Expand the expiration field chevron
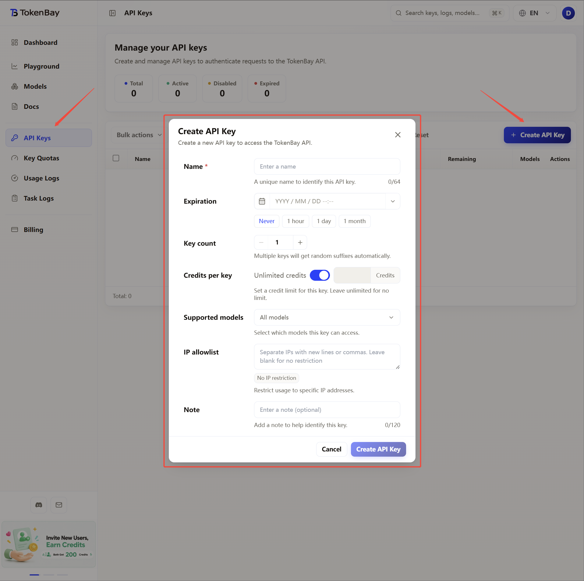Image resolution: width=584 pixels, height=581 pixels. (393, 201)
